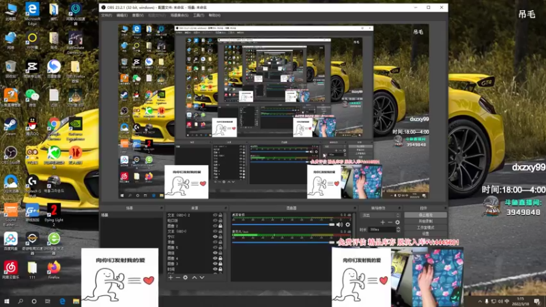This screenshot has width=546, height=307.
Task: Toggle visibility eye for 图像 3 source
Action: 215,263
